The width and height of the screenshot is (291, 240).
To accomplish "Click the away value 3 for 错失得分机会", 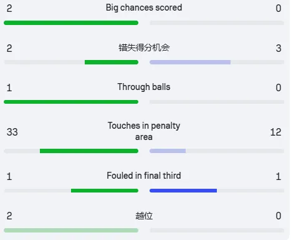I will coord(279,48).
